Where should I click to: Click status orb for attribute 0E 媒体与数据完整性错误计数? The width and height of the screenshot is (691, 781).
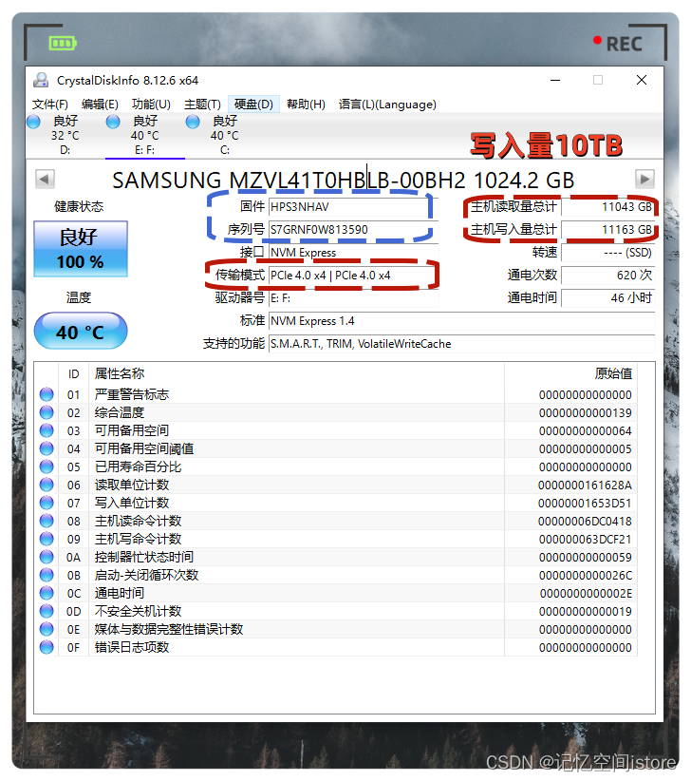47,629
